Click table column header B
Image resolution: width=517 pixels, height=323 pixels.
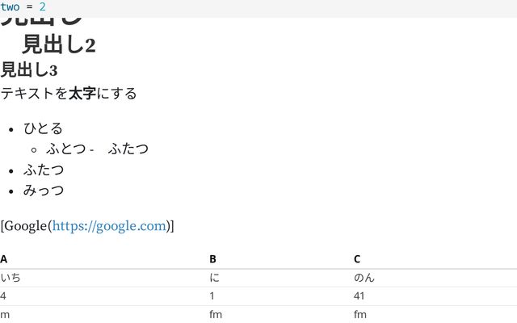tap(213, 259)
